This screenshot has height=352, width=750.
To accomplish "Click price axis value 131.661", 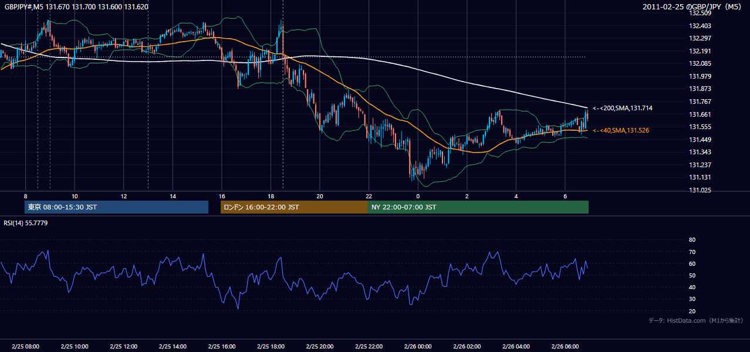I will click(700, 114).
